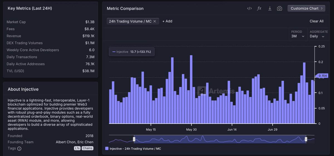
Task: Click the May 15 axis label
Action: [151, 129]
